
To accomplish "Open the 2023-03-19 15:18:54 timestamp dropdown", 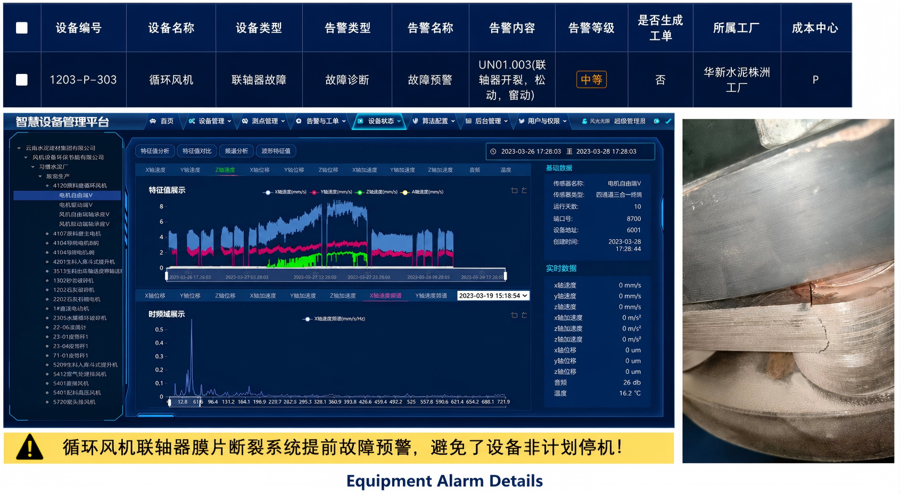I will [493, 296].
